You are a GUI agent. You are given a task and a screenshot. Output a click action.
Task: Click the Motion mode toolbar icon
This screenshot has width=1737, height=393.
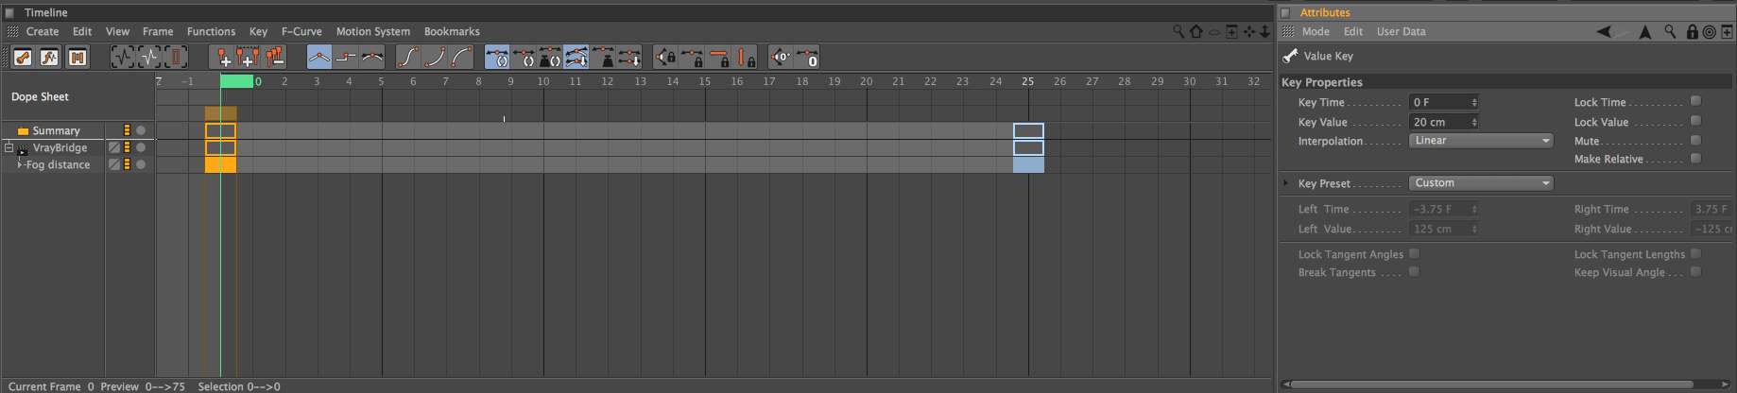coord(77,58)
